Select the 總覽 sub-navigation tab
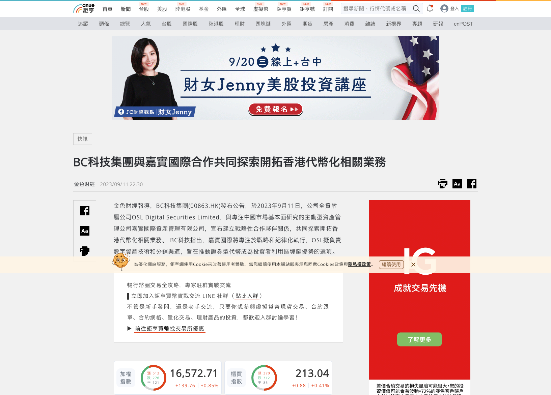The image size is (551, 395). coord(125,24)
